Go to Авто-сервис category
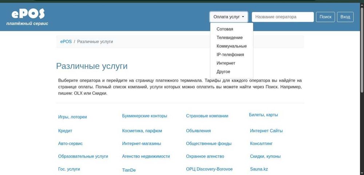Viewport: 364px width, 175px height. [x=70, y=143]
